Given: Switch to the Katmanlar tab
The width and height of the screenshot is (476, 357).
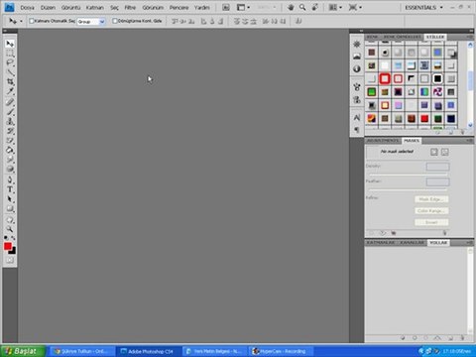Looking at the screenshot, I should point(381,243).
